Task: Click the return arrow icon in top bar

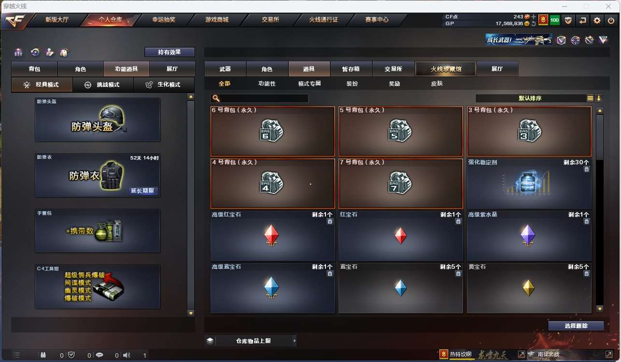Action: click(x=583, y=20)
